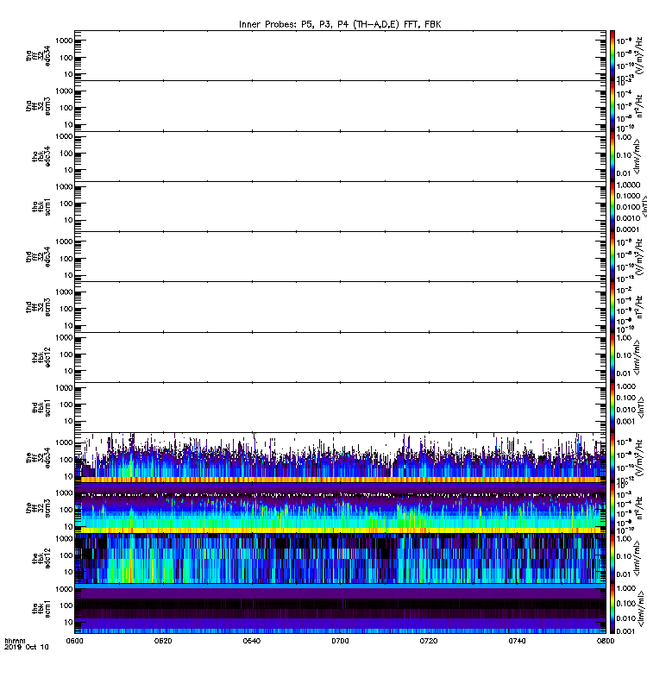Image resolution: width=647 pixels, height=690 pixels.
Task: Click the 1.0000 value on the tha fbk scm1 color bar
Action: coord(628,185)
